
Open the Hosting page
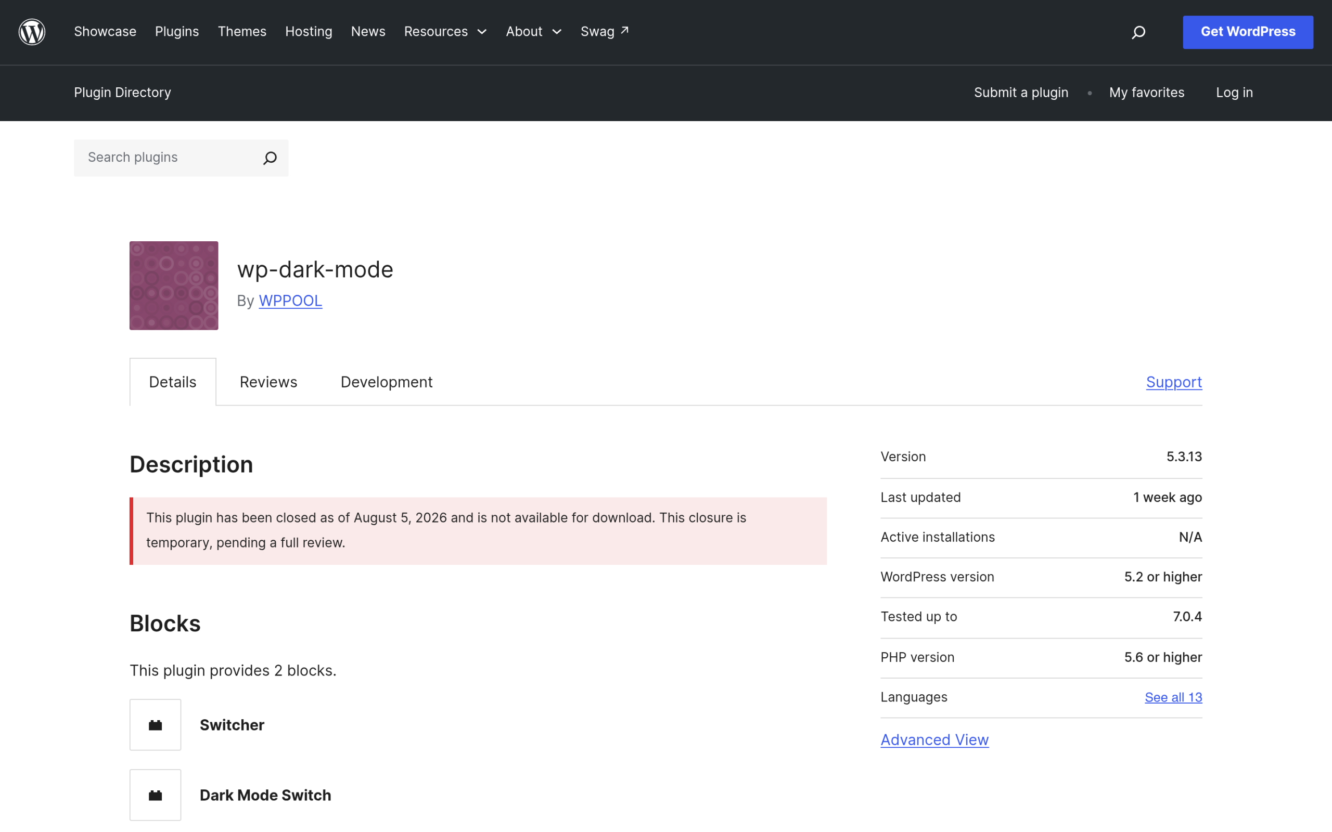click(x=309, y=32)
